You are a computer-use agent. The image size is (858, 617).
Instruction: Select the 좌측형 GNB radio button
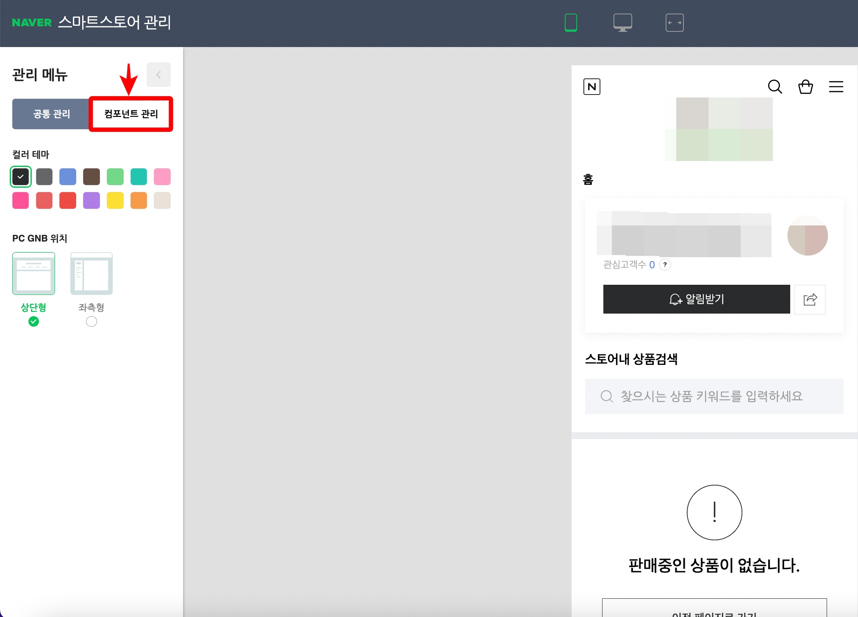click(x=91, y=322)
